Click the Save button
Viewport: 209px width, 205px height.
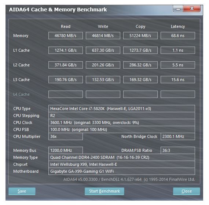coord(22,191)
